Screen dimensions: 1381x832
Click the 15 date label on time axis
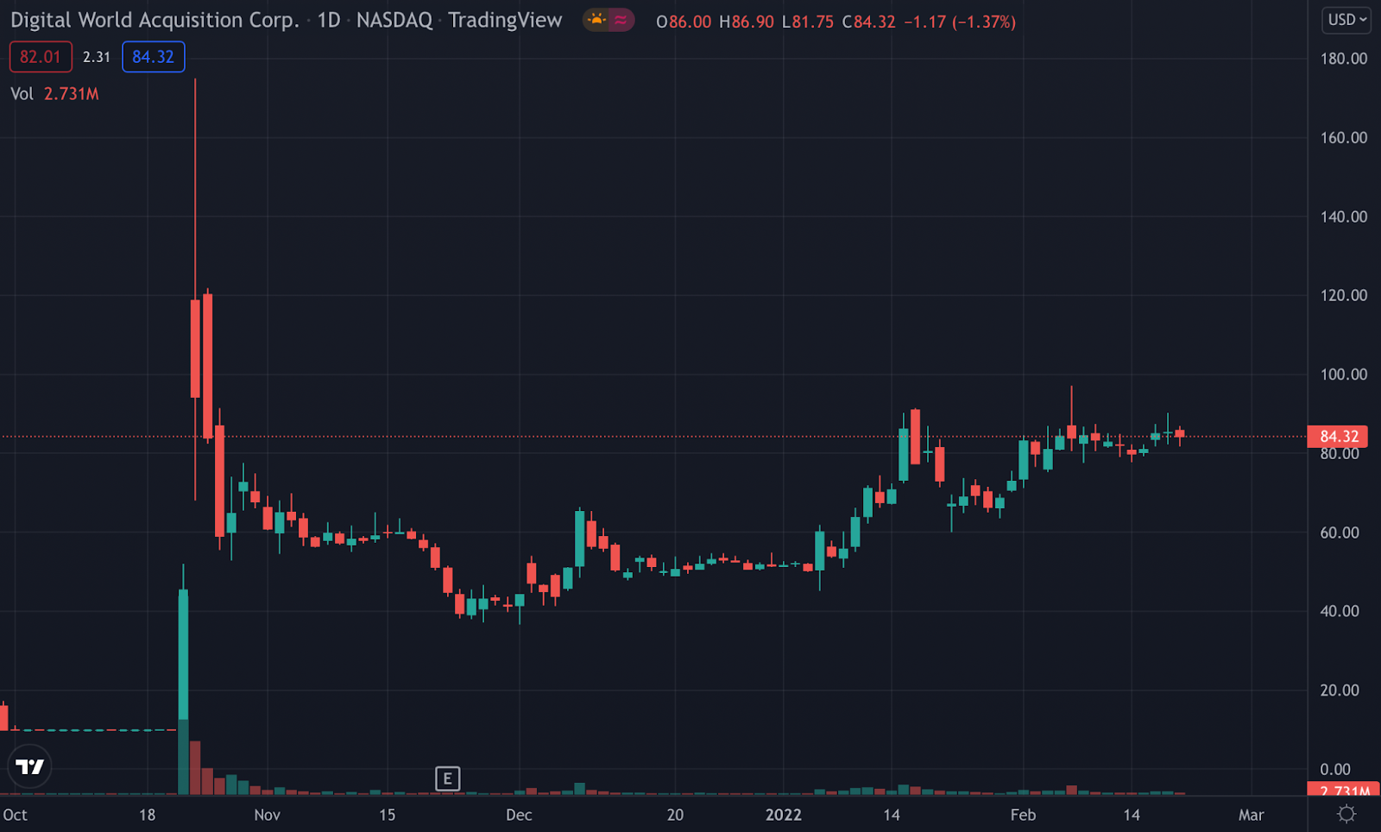pyautogui.click(x=388, y=815)
